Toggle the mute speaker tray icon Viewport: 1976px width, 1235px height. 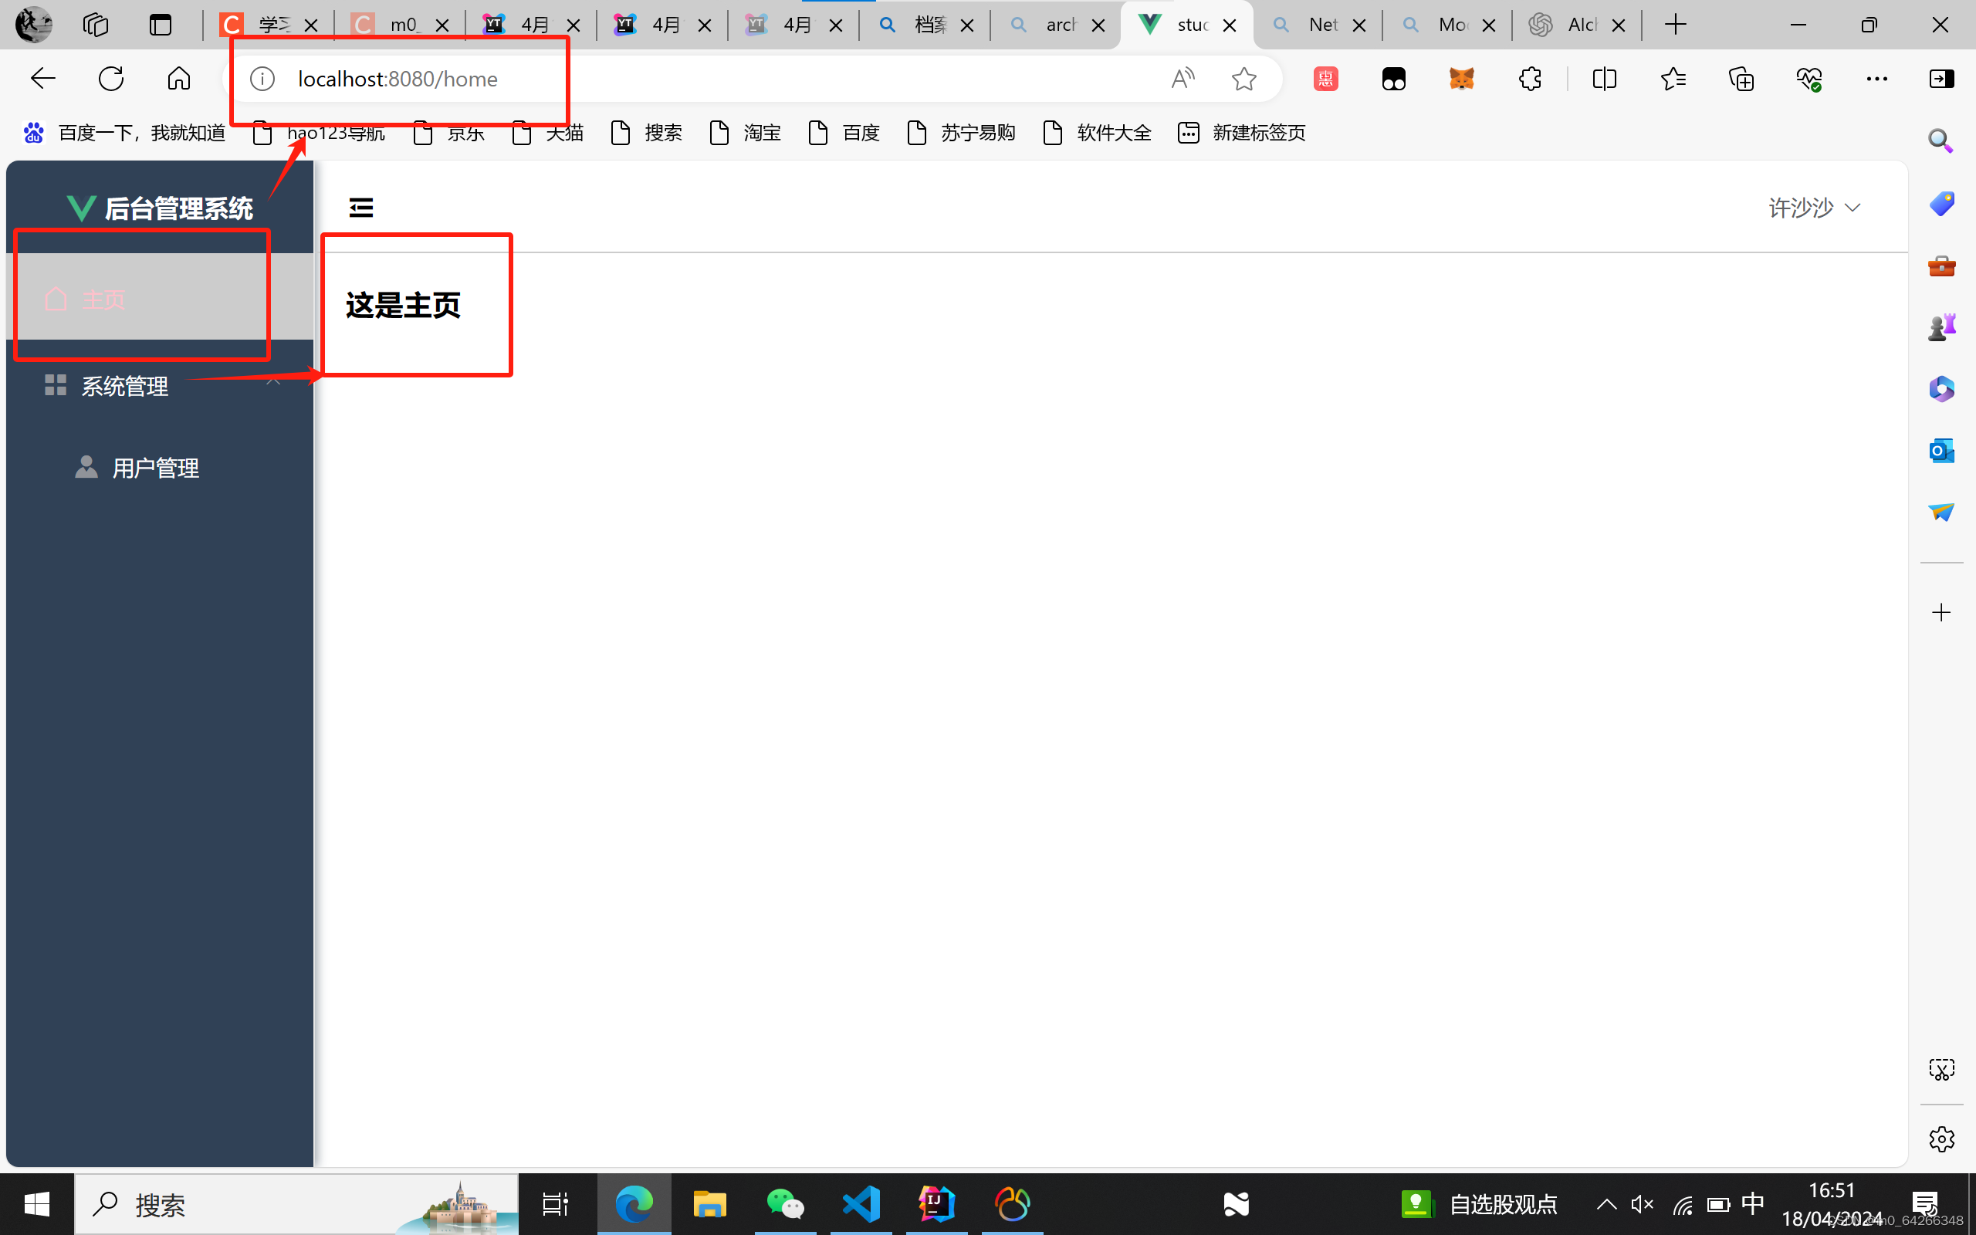1642,1204
